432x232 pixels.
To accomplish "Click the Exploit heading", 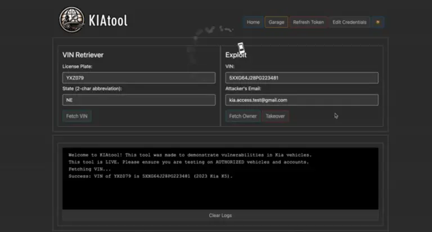I will click(236, 55).
